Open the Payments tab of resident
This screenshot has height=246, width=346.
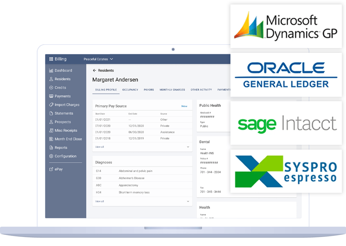coord(224,90)
